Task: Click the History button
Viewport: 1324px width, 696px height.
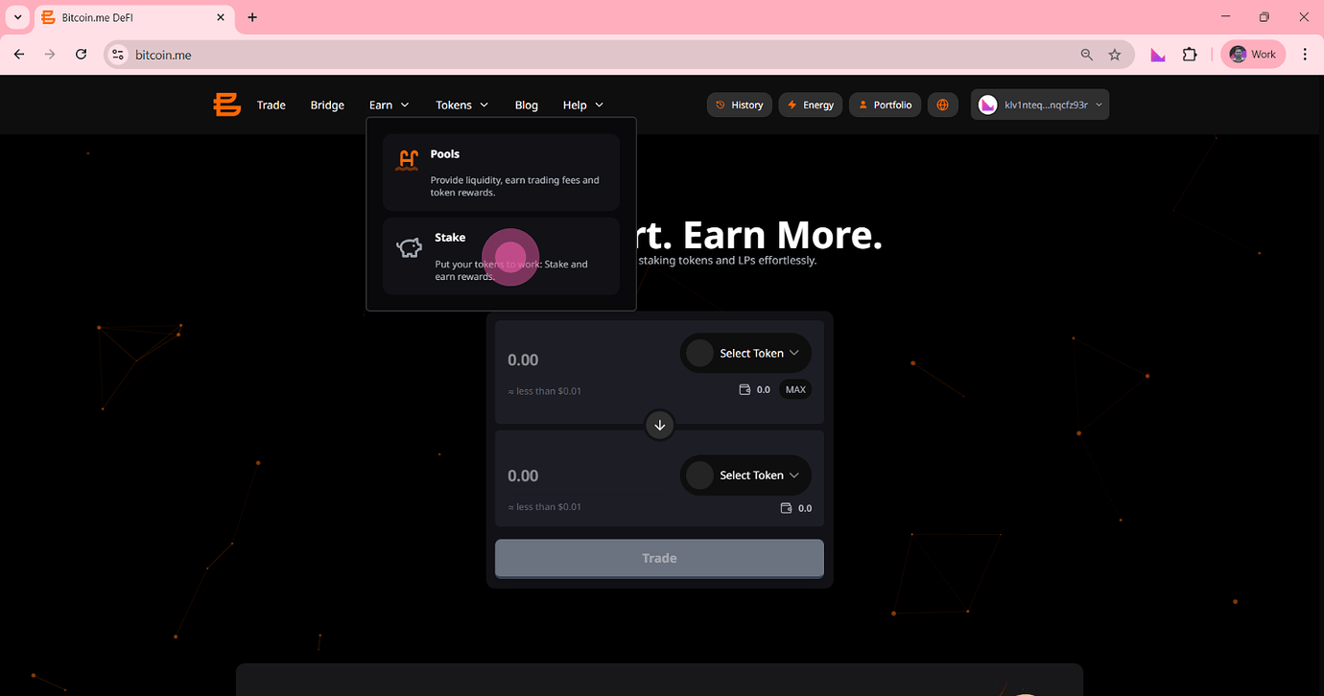Action: coord(739,104)
